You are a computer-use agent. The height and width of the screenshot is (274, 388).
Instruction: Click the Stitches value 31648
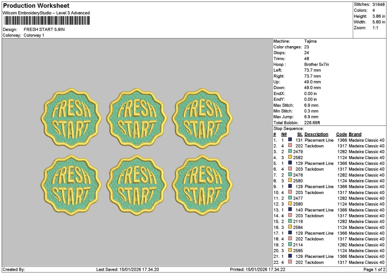pos(379,5)
